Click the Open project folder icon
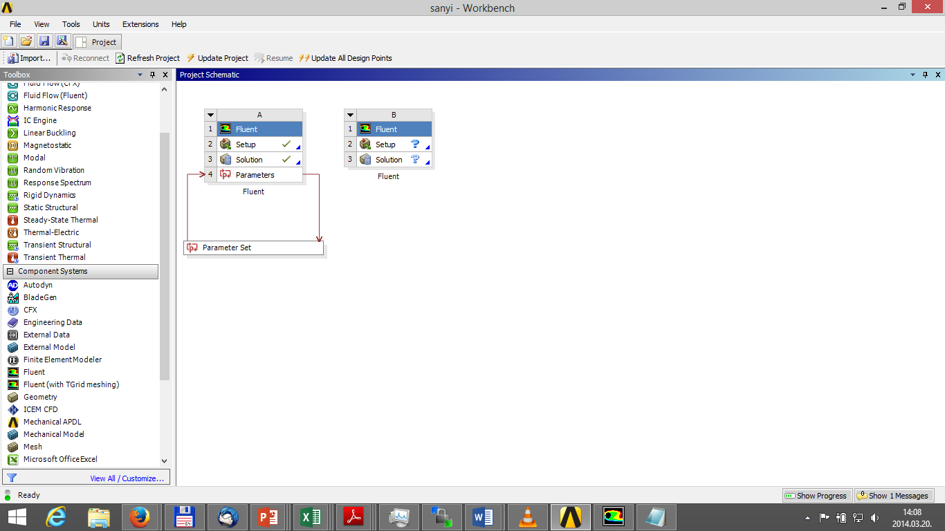This screenshot has height=531, width=945. tap(26, 41)
